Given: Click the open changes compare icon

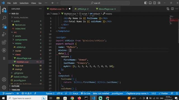Looking at the screenshot, I should tap(168, 9).
